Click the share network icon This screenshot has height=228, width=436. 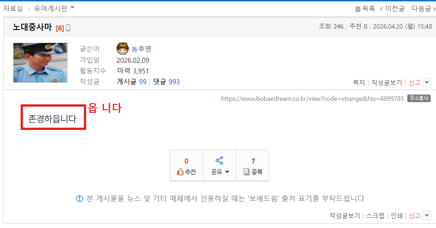(x=219, y=160)
